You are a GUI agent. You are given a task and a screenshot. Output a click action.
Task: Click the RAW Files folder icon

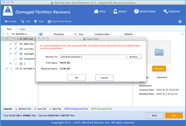tap(21, 44)
